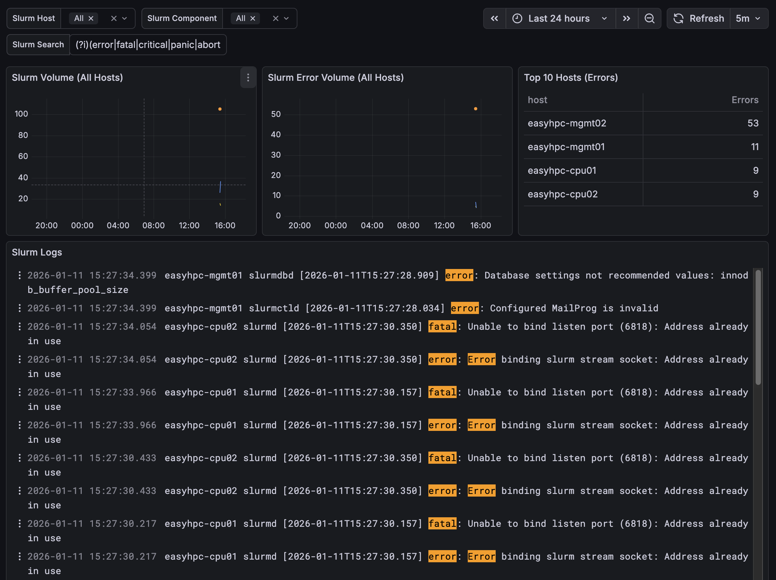
Task: Clear all Slurm Host filter values
Action: pos(114,19)
